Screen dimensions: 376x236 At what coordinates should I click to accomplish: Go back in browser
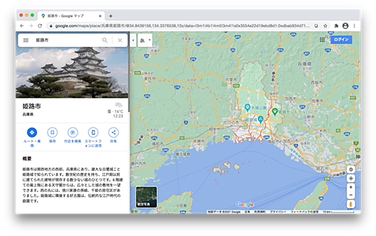[x=22, y=26]
